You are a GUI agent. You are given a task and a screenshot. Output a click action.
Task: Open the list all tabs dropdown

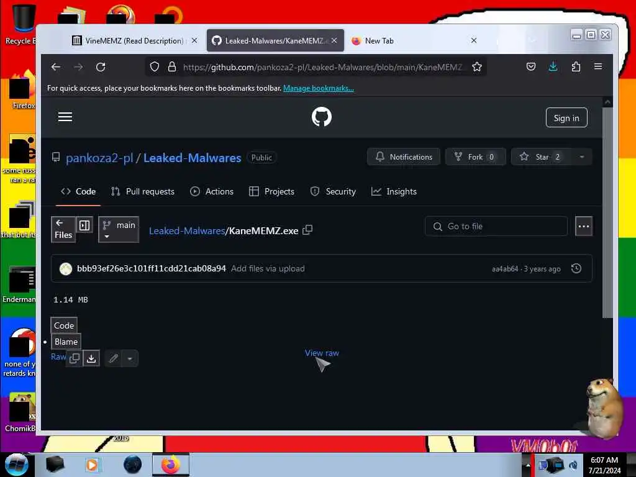pos(532,40)
